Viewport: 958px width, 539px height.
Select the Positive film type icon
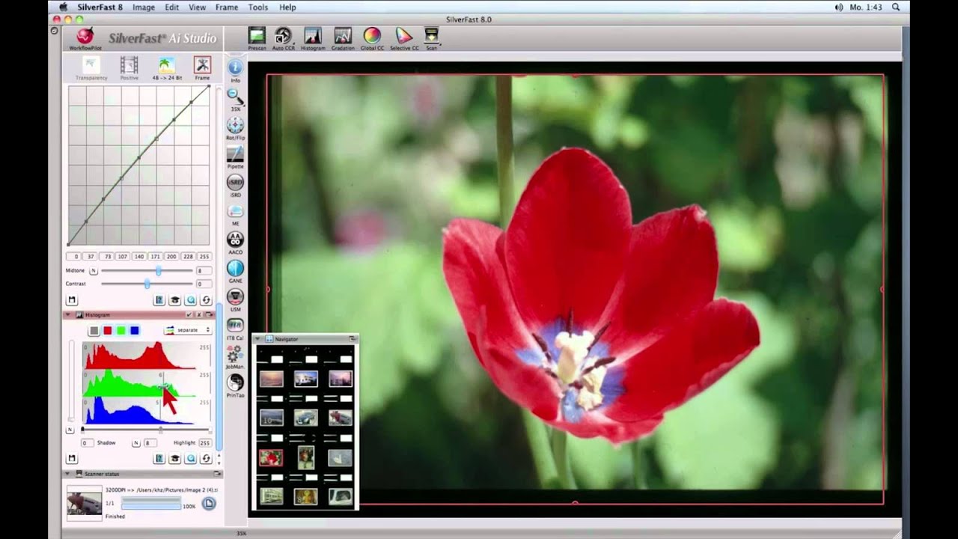(x=129, y=67)
